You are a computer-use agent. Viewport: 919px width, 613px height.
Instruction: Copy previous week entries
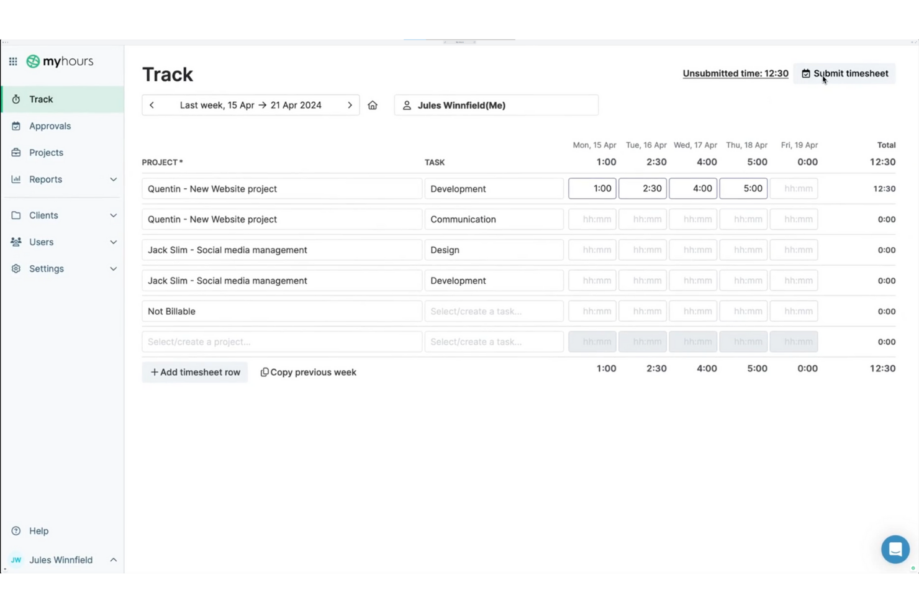pyautogui.click(x=309, y=373)
